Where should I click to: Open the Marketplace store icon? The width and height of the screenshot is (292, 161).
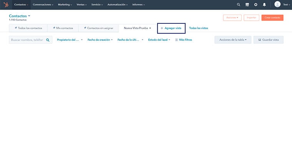tap(247, 5)
